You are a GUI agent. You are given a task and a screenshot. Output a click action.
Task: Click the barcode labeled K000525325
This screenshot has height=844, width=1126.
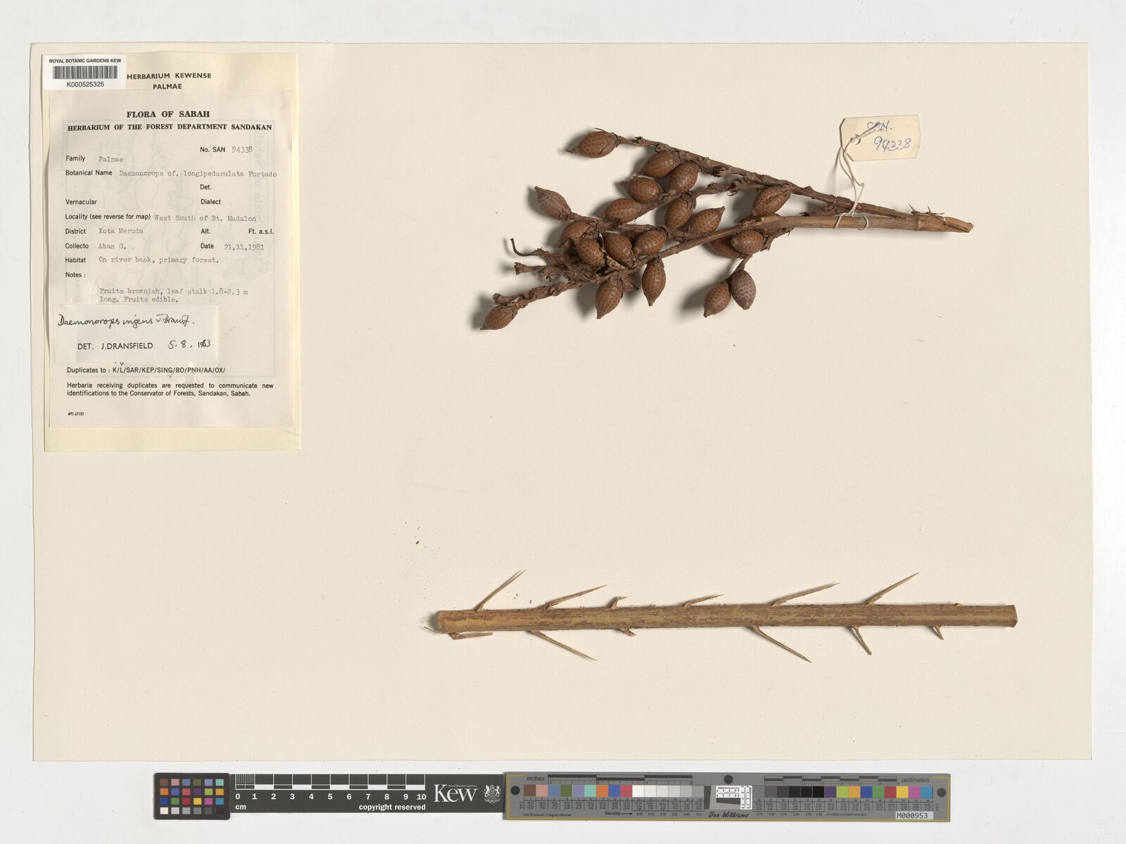click(84, 73)
